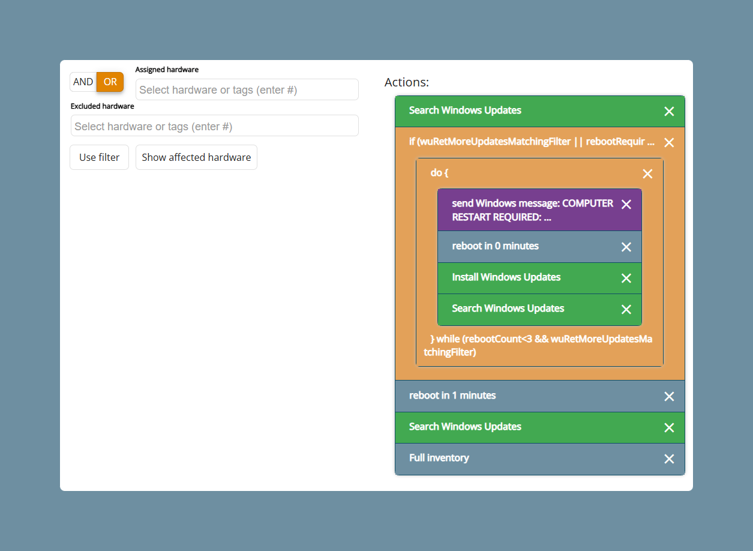Image resolution: width=753 pixels, height=551 pixels.
Task: Delete the reboot in 1 minutes action
Action: pyautogui.click(x=669, y=397)
